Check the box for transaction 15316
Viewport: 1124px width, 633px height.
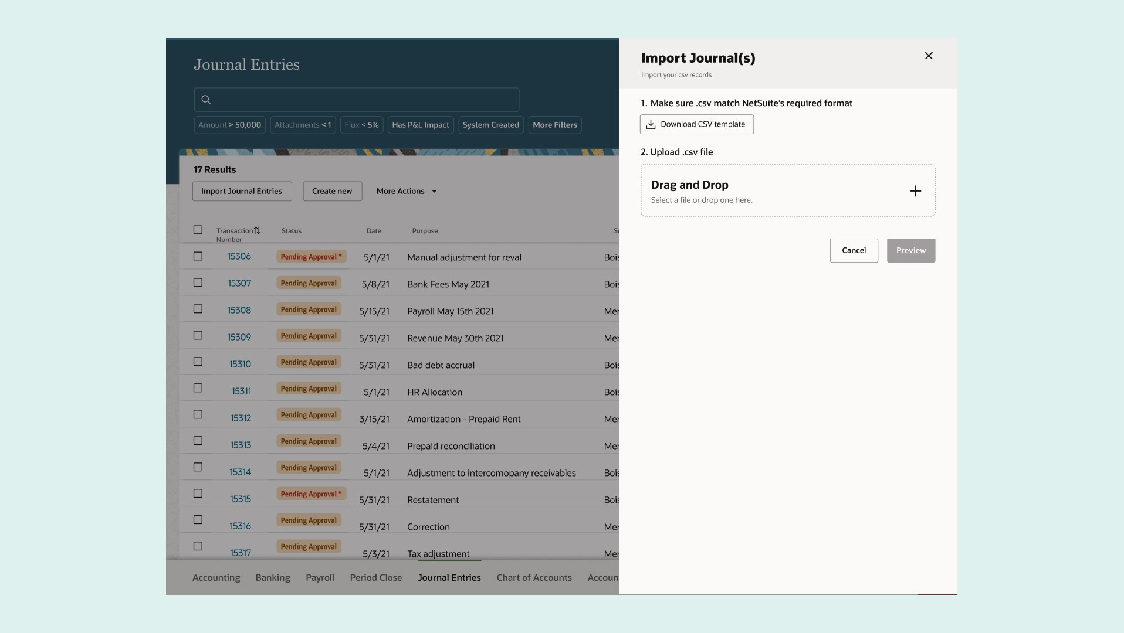[x=198, y=520]
